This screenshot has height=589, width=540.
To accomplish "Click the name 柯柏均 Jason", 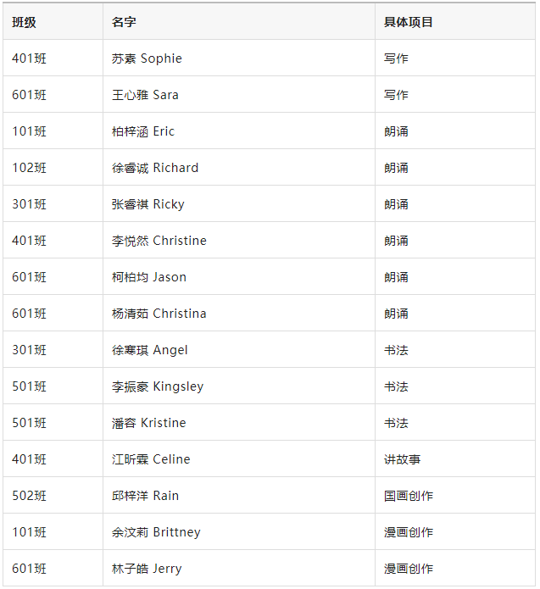I will 149,277.
